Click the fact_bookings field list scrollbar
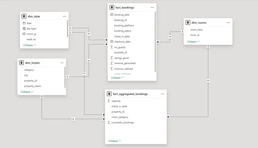The image size is (258, 148). [155, 42]
